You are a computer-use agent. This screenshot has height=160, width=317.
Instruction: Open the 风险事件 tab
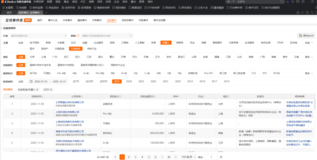point(144,20)
